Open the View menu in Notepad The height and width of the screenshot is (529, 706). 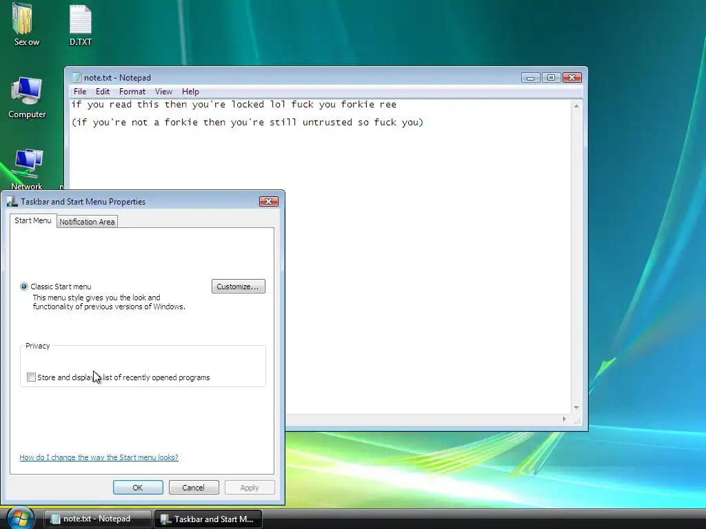163,92
